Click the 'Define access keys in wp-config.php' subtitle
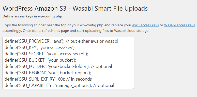This screenshot has height=97, width=197. [32, 16]
